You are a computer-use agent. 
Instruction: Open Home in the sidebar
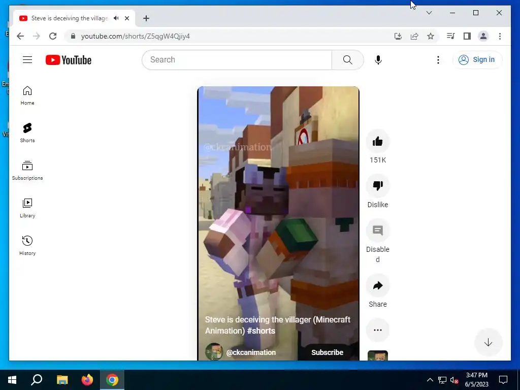(x=27, y=95)
